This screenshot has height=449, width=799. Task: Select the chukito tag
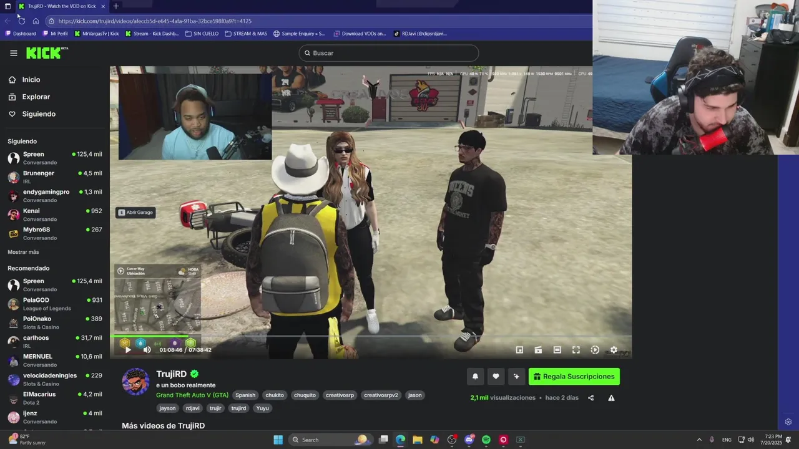pyautogui.click(x=275, y=395)
